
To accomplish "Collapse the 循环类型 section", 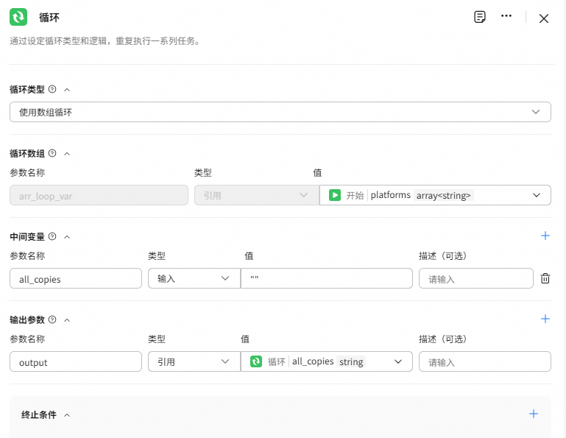I will click(x=67, y=90).
